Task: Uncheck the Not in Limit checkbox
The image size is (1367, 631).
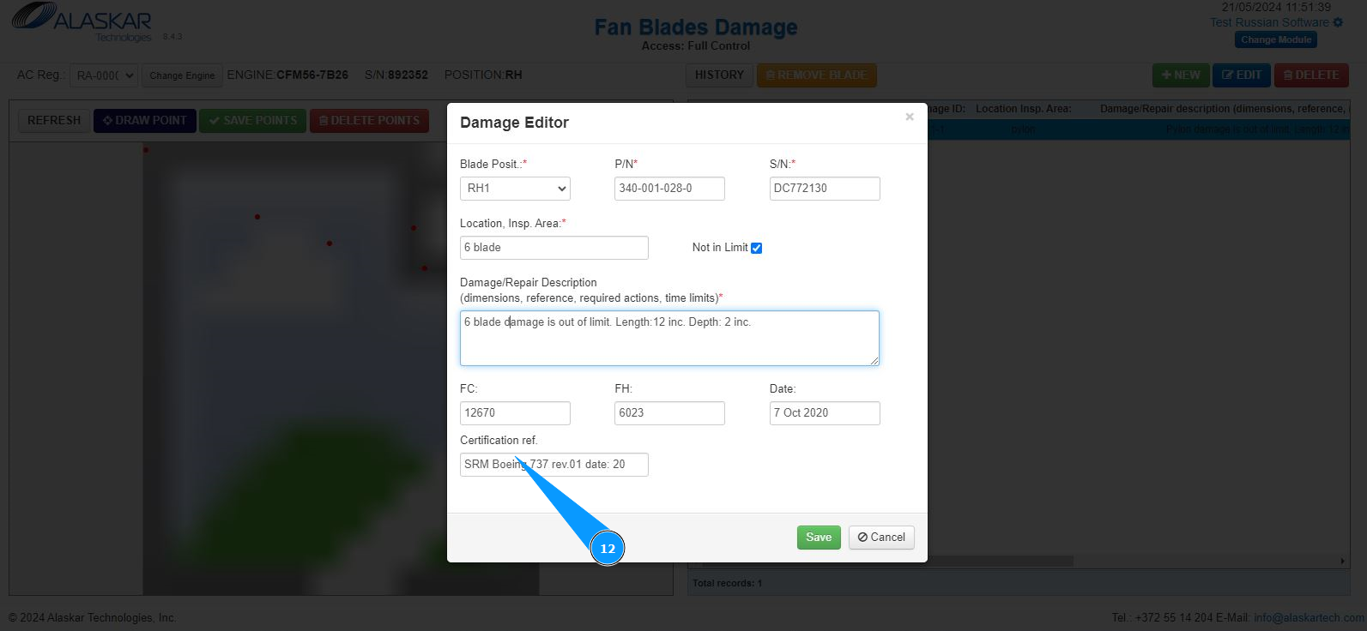Action: (756, 249)
